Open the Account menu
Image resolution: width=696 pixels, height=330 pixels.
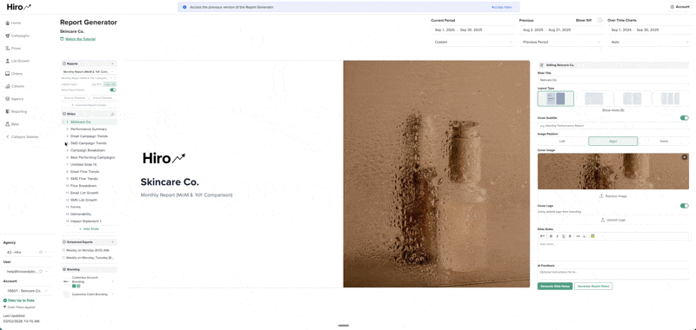[679, 7]
